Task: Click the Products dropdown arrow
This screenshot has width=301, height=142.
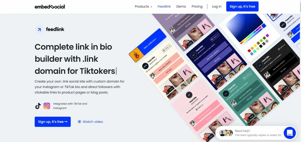Action: click(151, 7)
